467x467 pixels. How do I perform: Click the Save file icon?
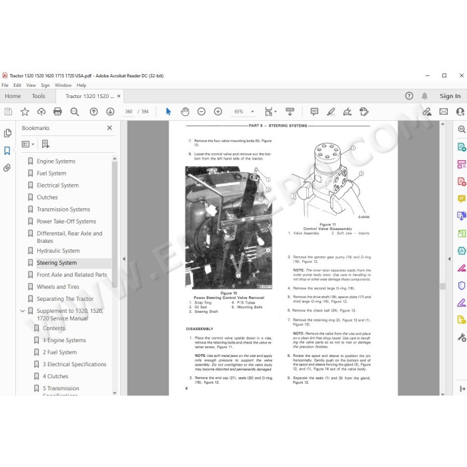[8, 111]
